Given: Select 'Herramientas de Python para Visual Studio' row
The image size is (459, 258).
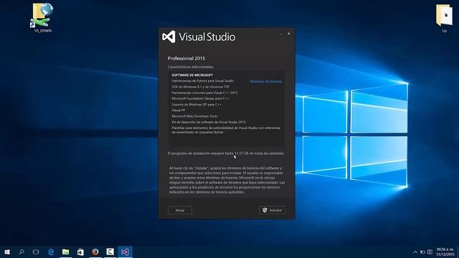Looking at the screenshot, I should pyautogui.click(x=202, y=81).
